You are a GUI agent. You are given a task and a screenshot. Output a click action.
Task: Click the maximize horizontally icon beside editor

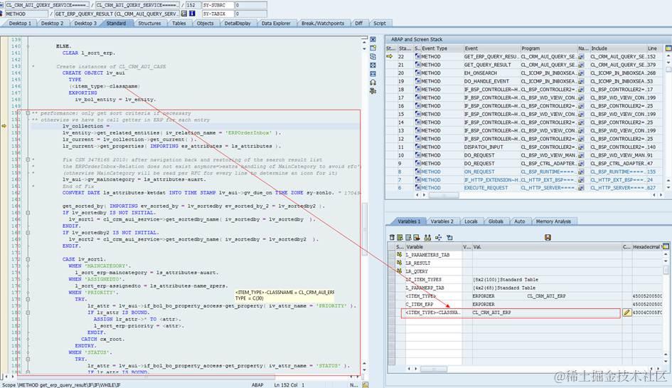pyautogui.click(x=373, y=74)
